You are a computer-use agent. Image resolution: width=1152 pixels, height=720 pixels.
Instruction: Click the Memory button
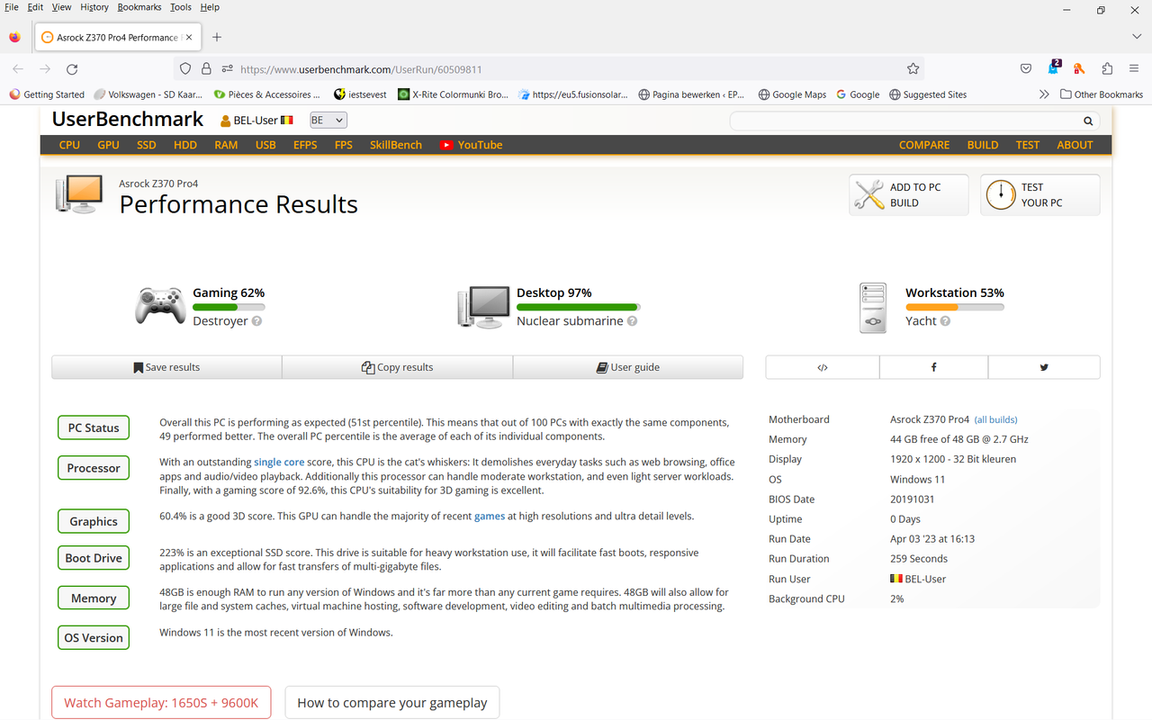tap(94, 598)
